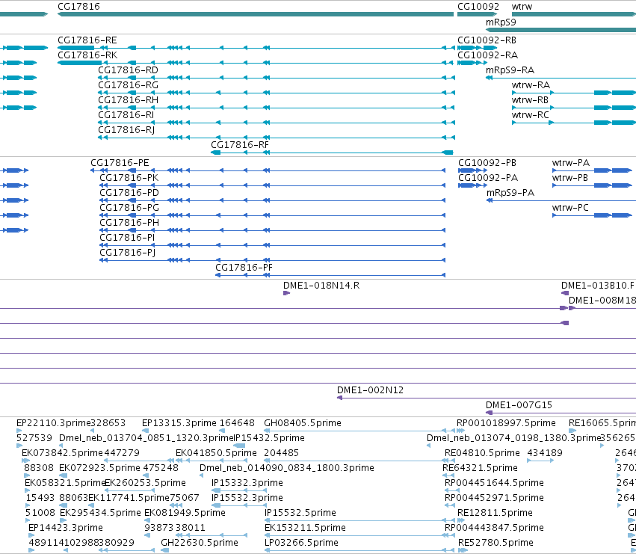
Task: Click transcript CG17816-RK label
Action: 87,55
